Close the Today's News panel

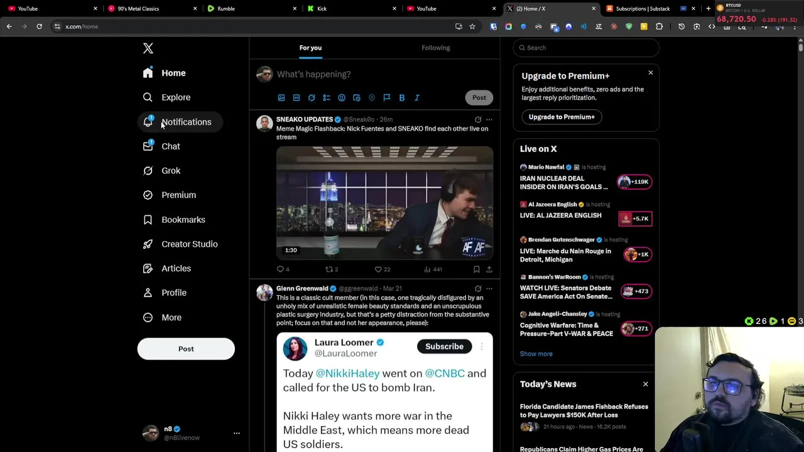pos(645,384)
